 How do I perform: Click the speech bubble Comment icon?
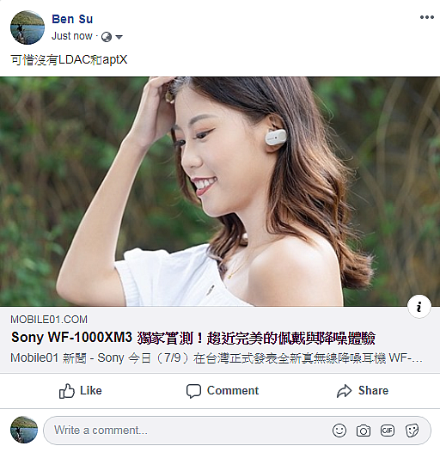[193, 391]
